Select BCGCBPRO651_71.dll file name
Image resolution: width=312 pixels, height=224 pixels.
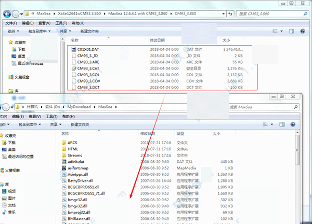86,193
